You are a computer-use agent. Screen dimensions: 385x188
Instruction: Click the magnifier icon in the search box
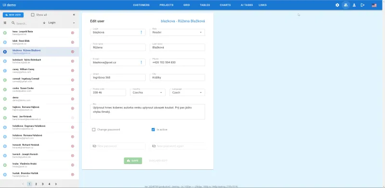pos(13,23)
